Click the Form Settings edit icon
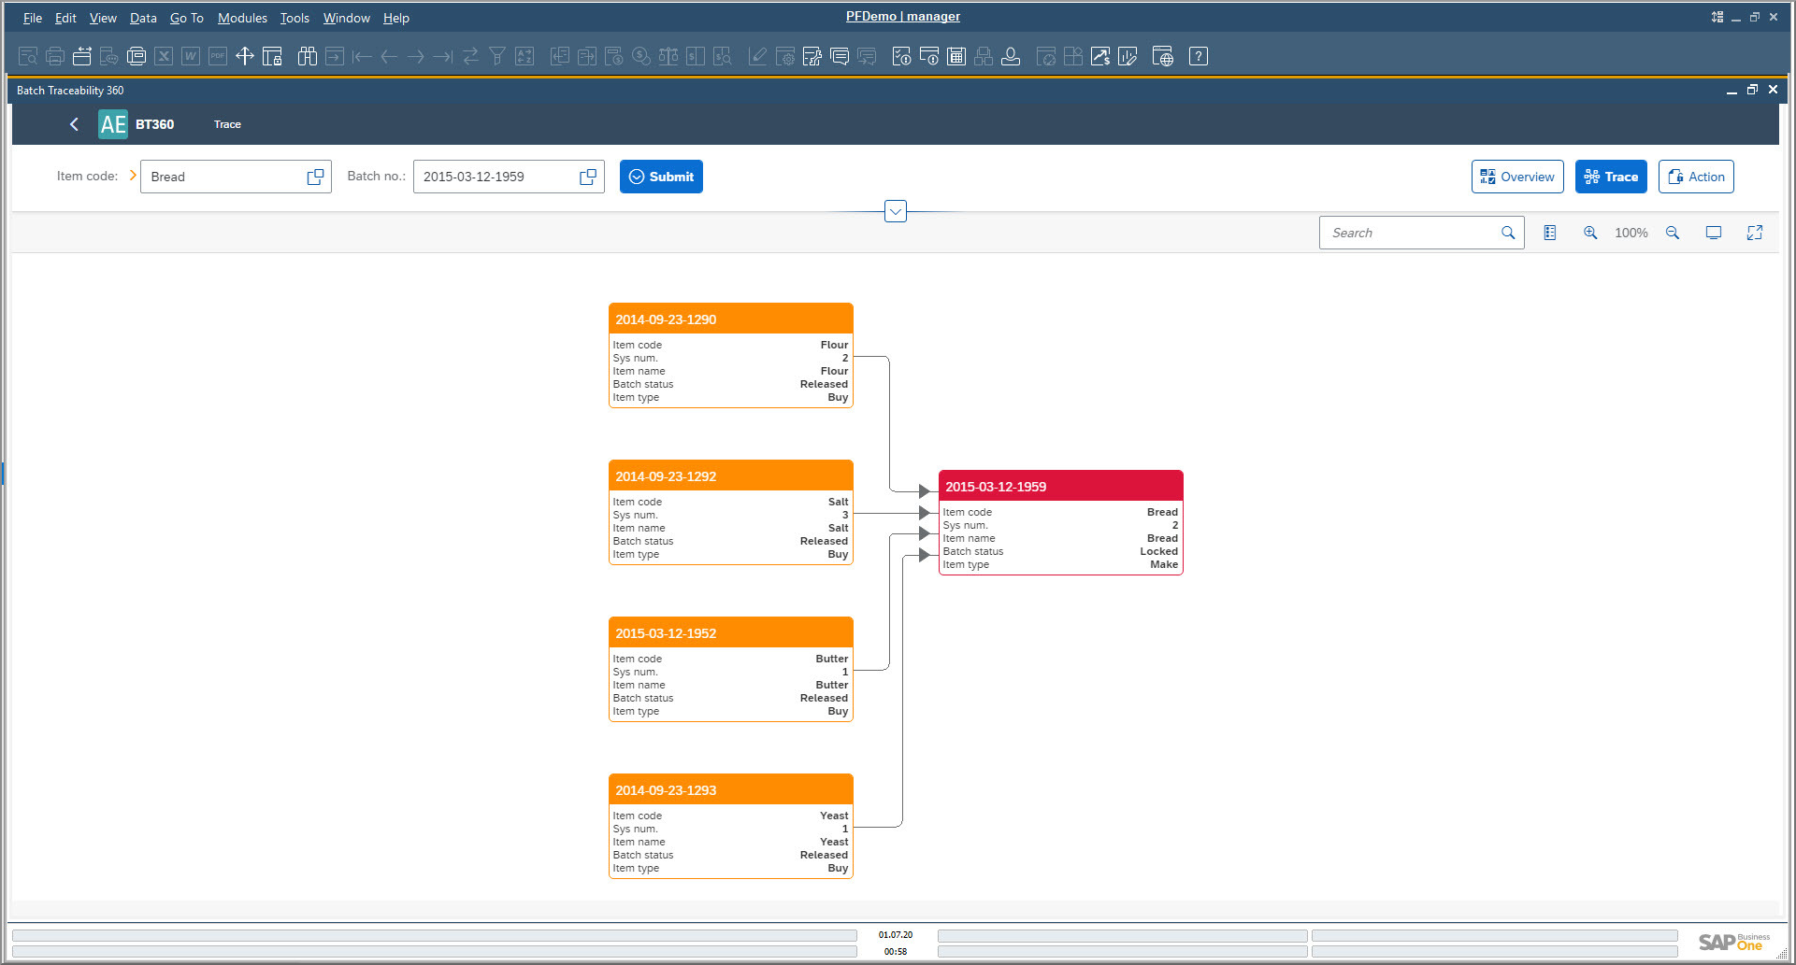Screen dimensions: 1796x965 pyautogui.click(x=812, y=56)
